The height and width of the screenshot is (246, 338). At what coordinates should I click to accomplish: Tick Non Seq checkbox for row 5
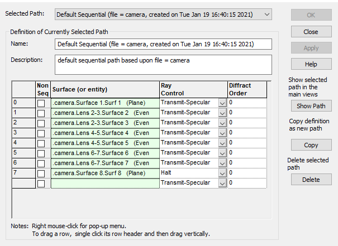(x=41, y=153)
